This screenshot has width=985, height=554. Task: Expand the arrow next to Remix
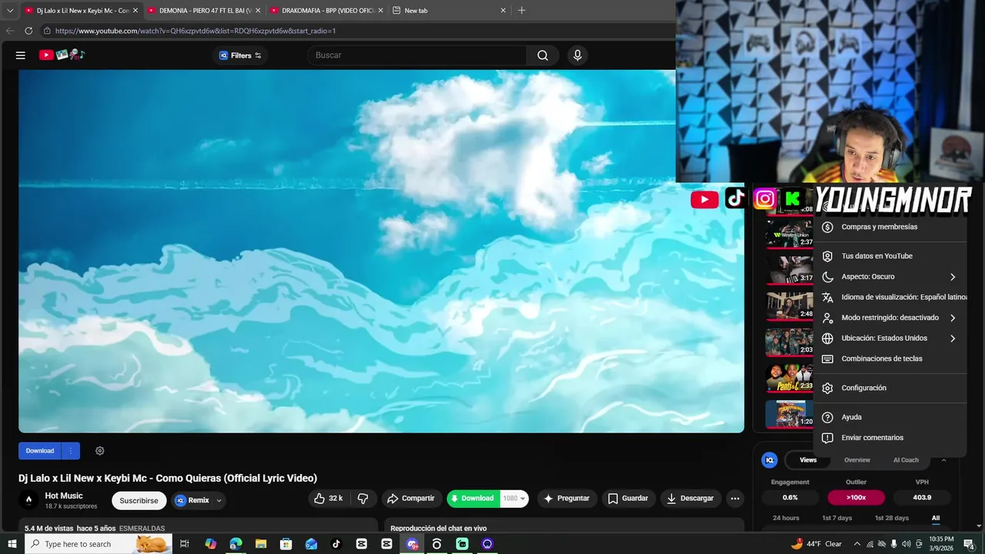[x=219, y=500]
